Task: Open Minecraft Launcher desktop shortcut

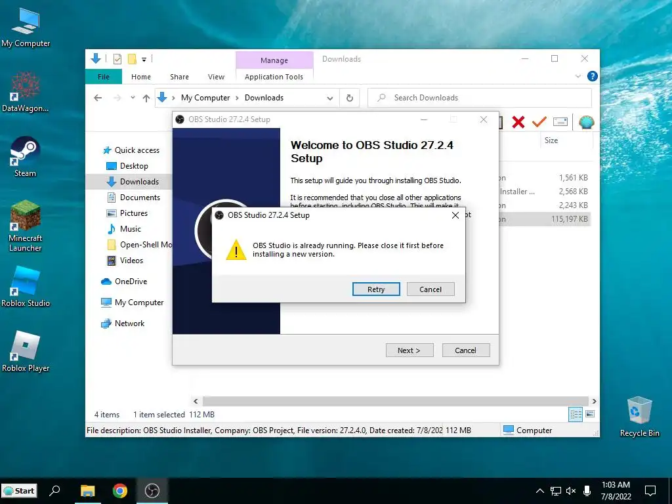Action: (x=26, y=226)
